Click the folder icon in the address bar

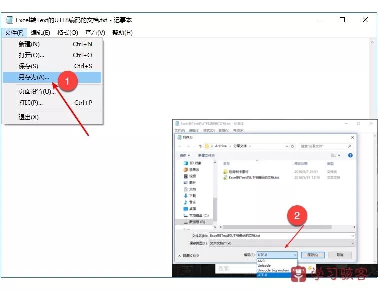point(207,146)
